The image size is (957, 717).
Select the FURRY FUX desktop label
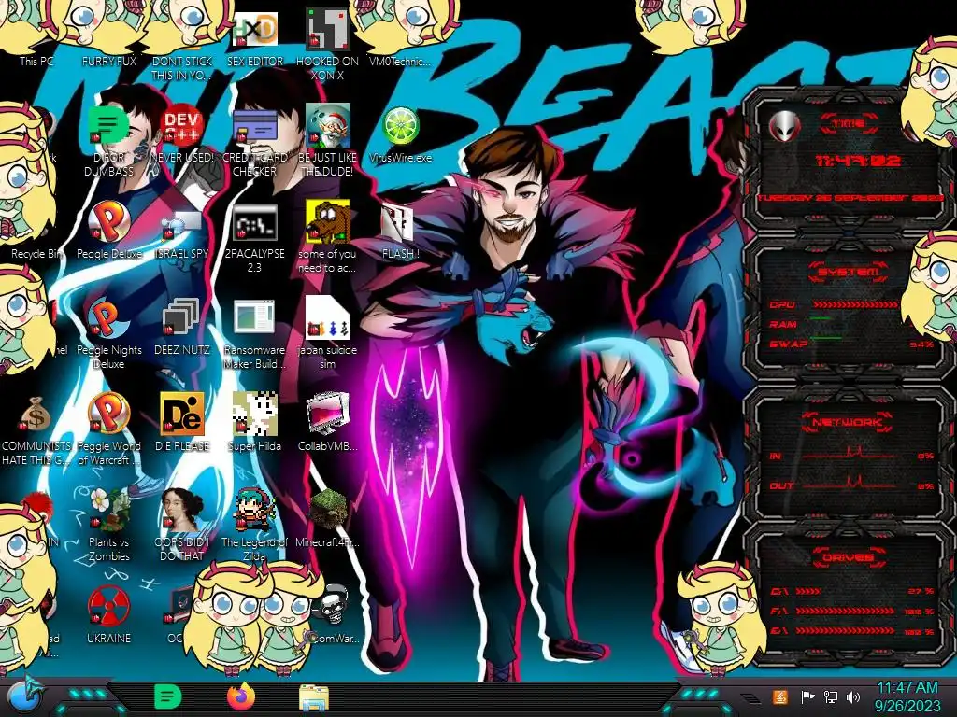coord(108,62)
